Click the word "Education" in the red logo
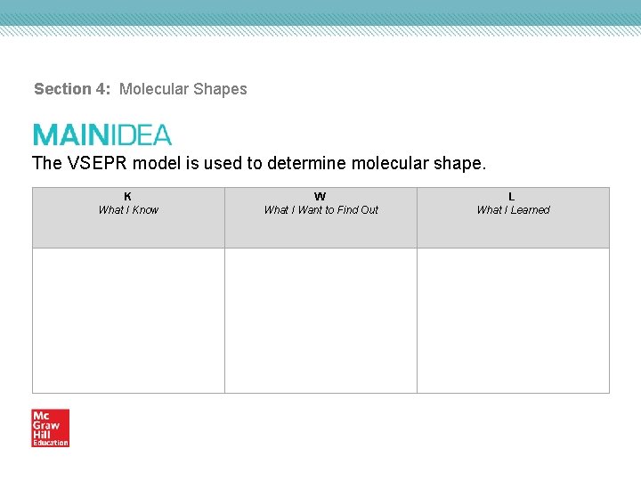 50,443
